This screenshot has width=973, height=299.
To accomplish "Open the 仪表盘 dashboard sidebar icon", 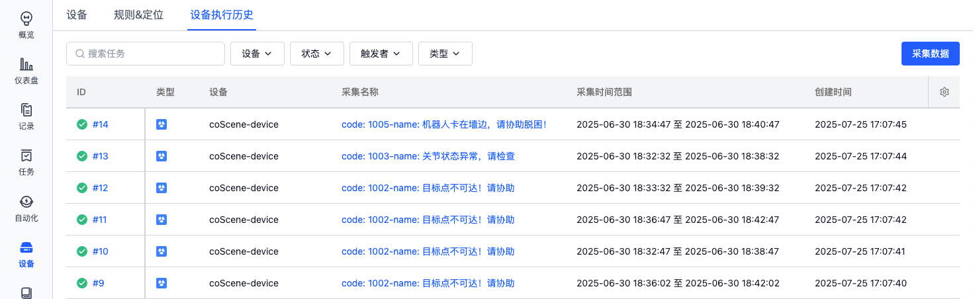I will pyautogui.click(x=26, y=64).
